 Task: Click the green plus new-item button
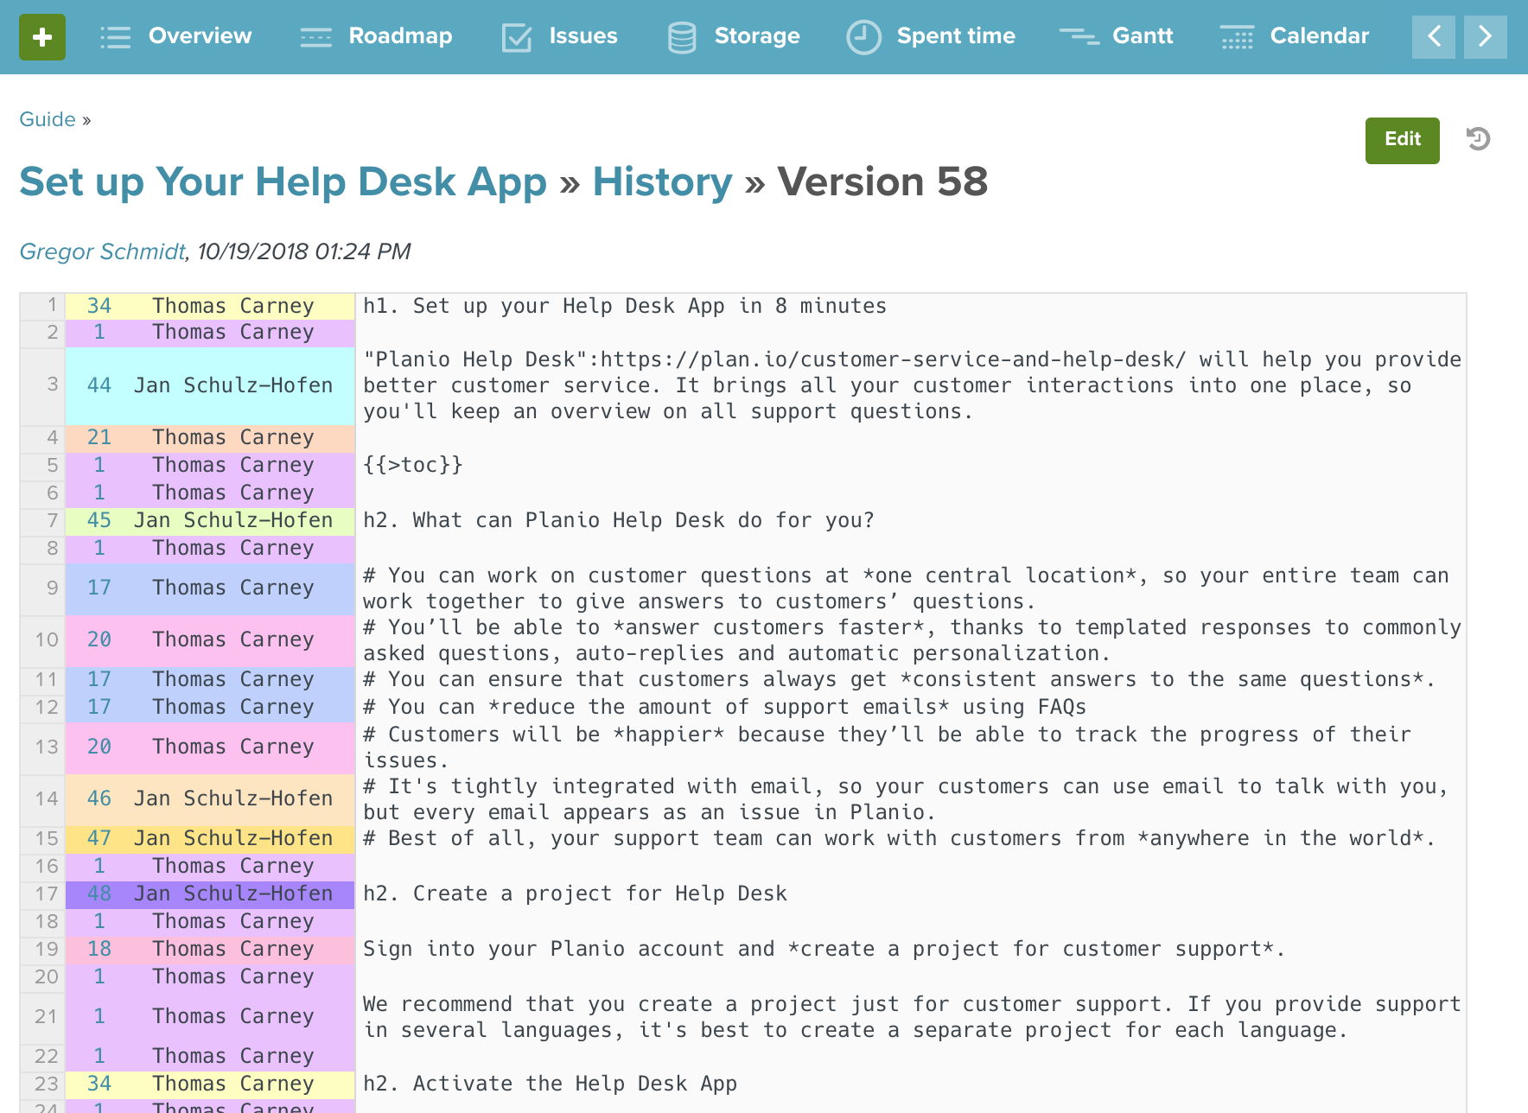42,37
